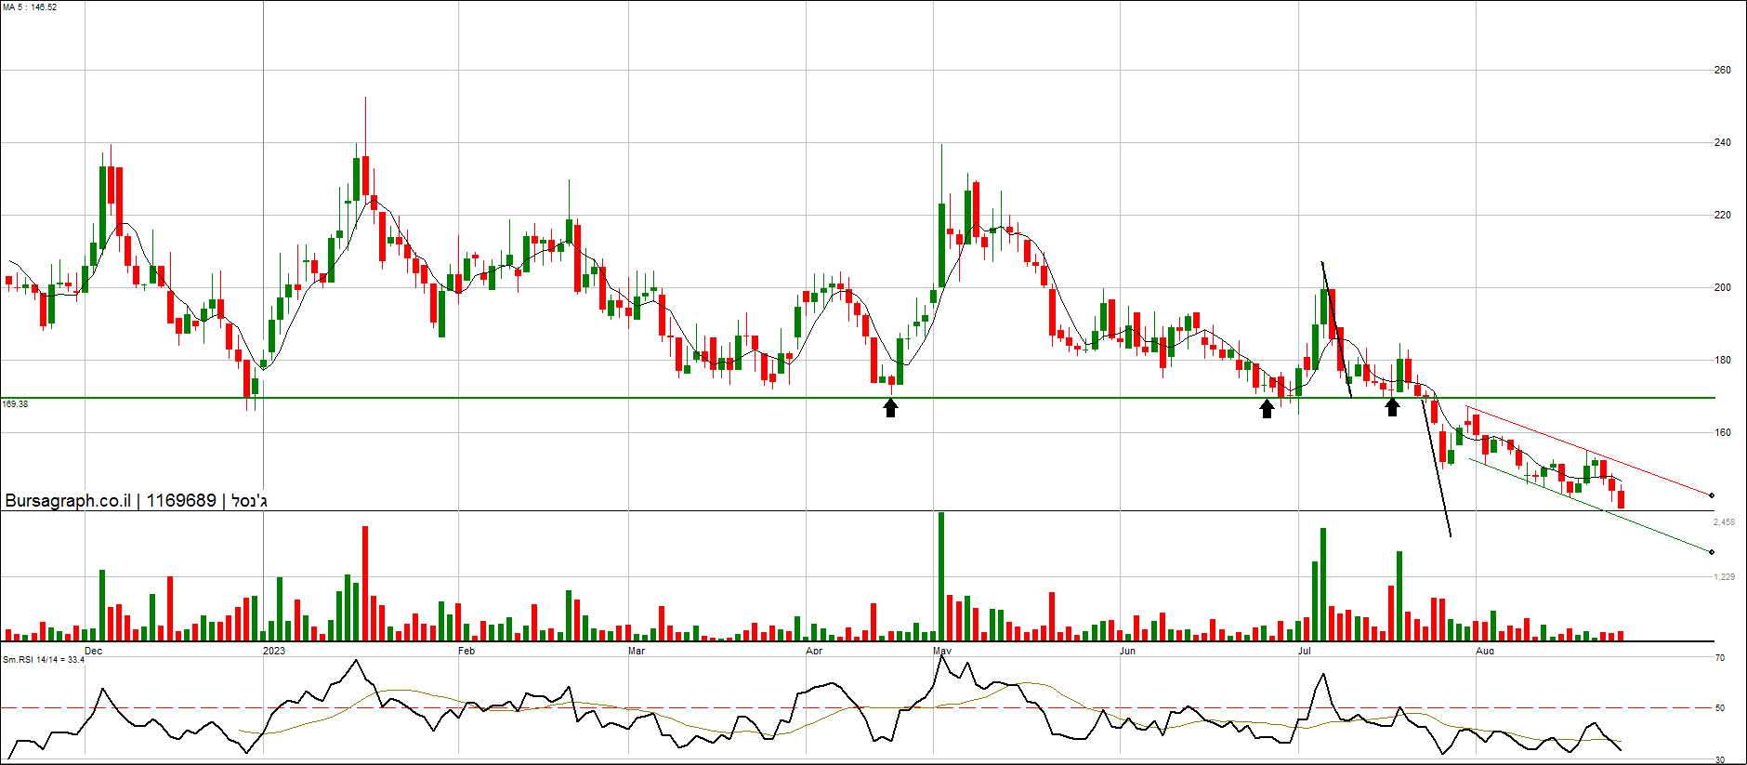
Task: Click the MA 5 indicator label
Action: coord(30,7)
